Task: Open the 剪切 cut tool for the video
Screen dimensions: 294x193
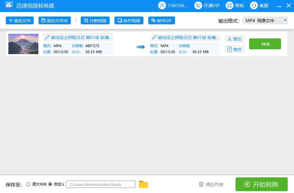Action: (x=235, y=39)
